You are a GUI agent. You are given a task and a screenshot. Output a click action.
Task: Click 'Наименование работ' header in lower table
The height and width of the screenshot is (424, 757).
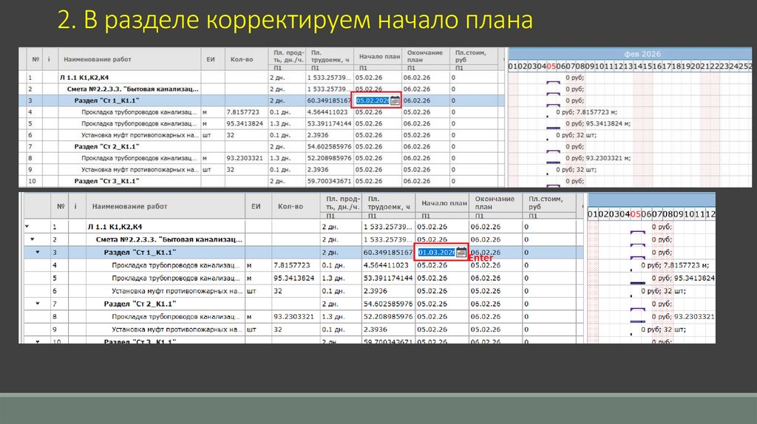pos(129,206)
